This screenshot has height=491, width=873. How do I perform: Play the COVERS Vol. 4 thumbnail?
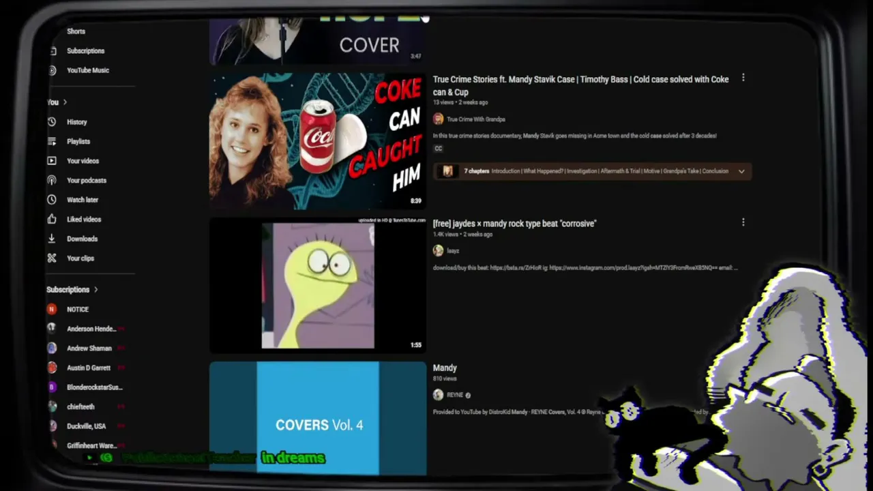(x=317, y=418)
